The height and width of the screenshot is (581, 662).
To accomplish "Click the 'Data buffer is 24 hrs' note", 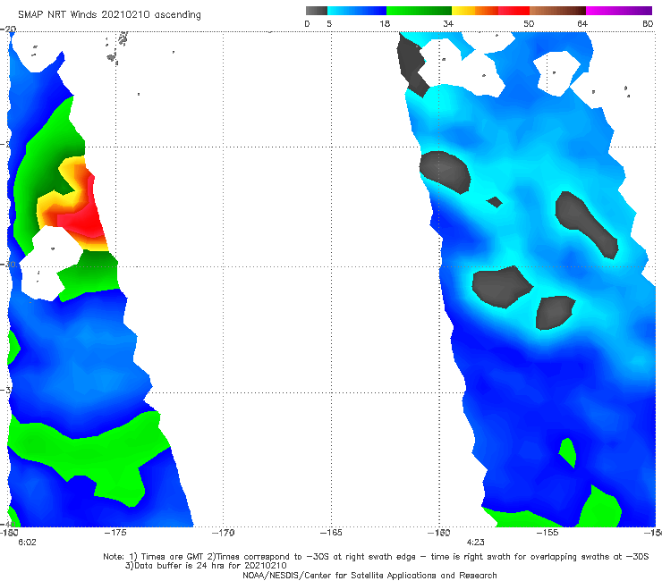I will click(x=206, y=566).
